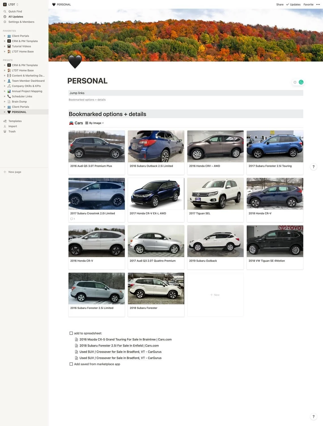Expand Brain Dump tree arrow
This screenshot has width=323, height=426.
5,102
